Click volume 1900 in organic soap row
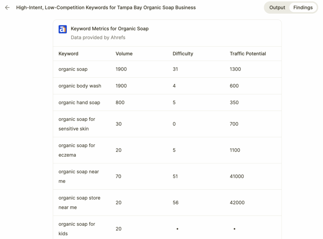Image resolution: width=323 pixels, height=239 pixels. click(x=121, y=69)
